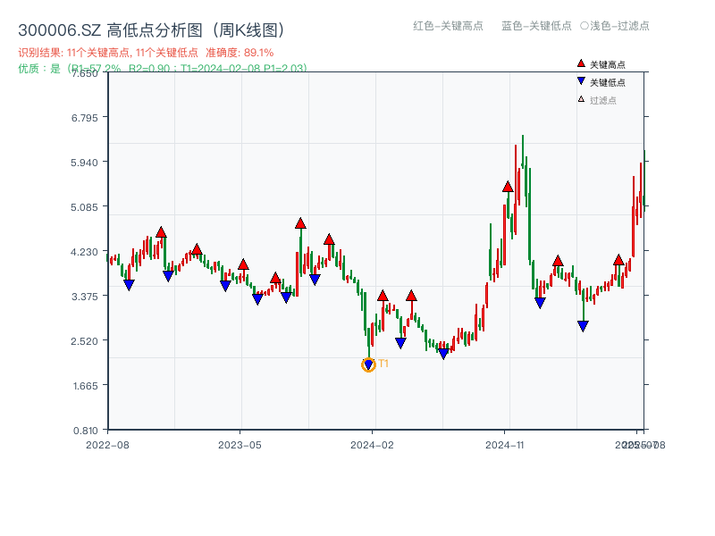Click the blue triangle icon in the chart legend
Screen dimensions: 715x536
pos(581,81)
